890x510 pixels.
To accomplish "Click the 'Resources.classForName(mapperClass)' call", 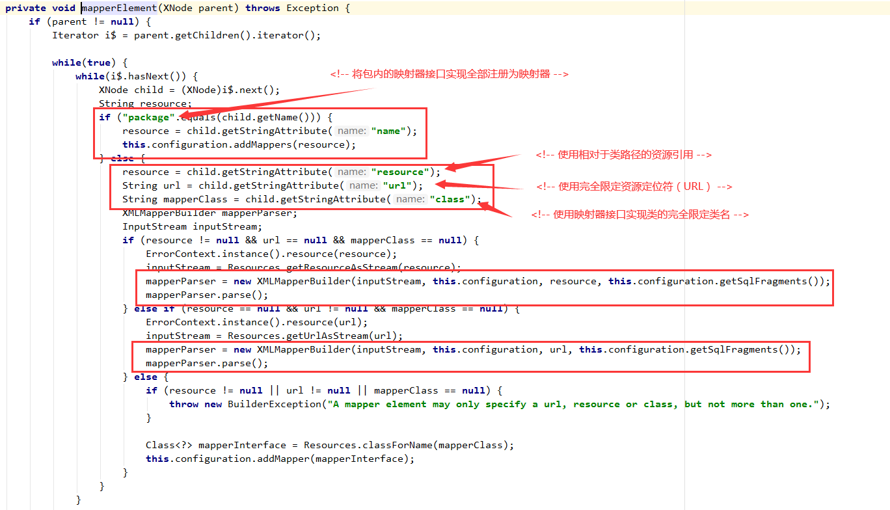I will click(x=405, y=446).
